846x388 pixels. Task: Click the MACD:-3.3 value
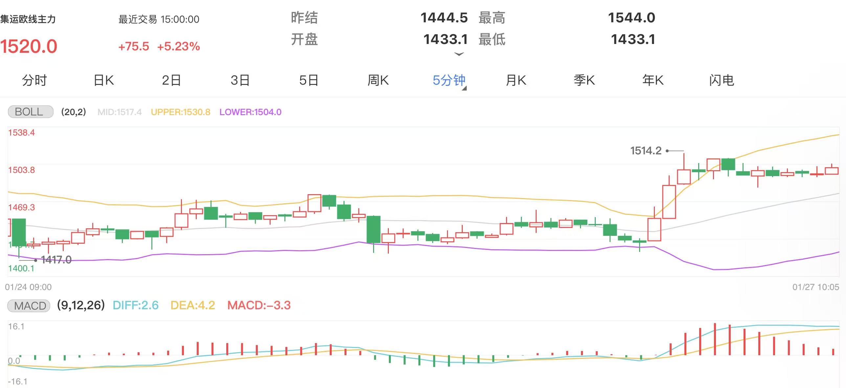click(x=259, y=305)
